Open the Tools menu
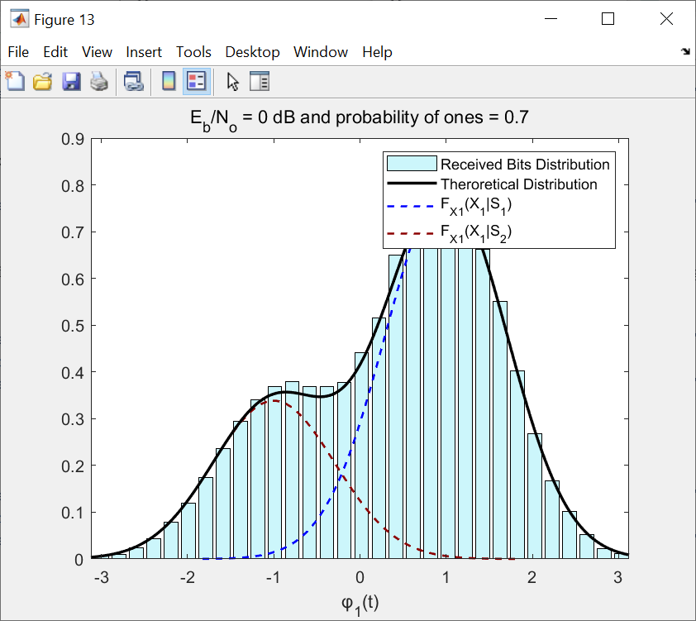 [x=193, y=52]
